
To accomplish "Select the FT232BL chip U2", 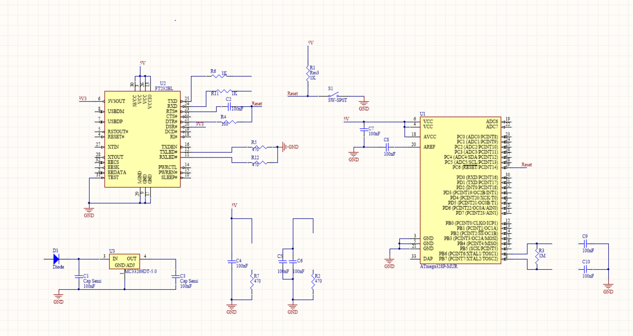I will pyautogui.click(x=142, y=137).
